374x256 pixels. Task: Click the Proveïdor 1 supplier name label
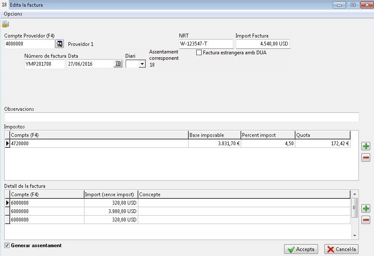coord(81,44)
